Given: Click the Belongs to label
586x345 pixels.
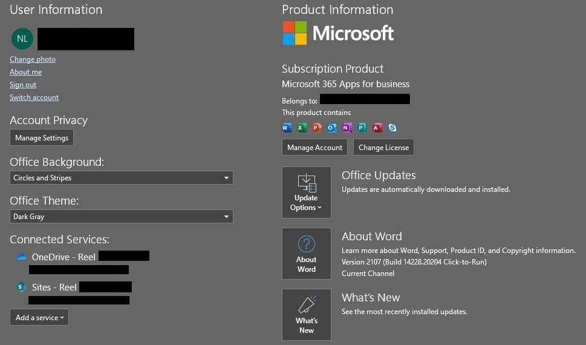Looking at the screenshot, I should (x=300, y=101).
